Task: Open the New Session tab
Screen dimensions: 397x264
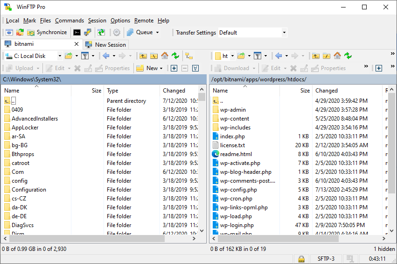Action: 106,45
